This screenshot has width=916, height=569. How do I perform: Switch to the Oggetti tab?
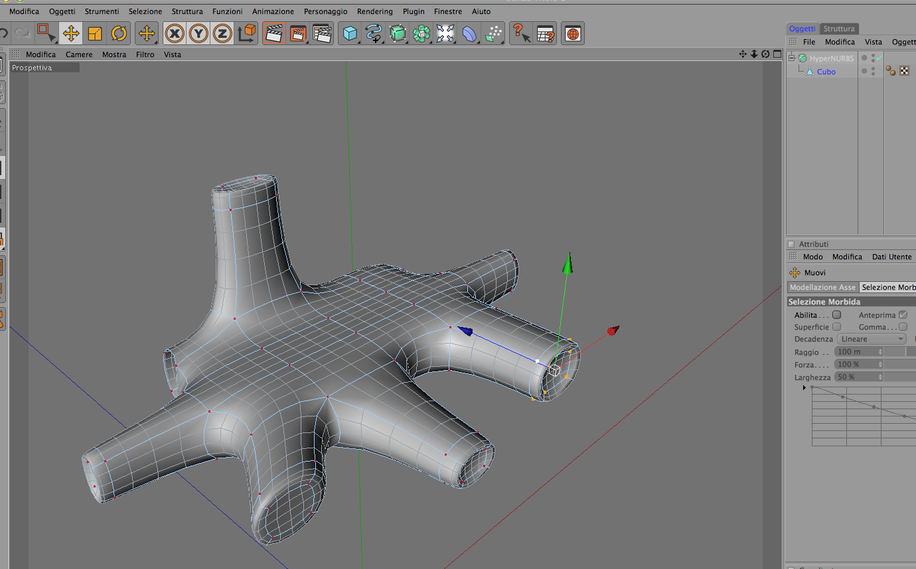802,29
